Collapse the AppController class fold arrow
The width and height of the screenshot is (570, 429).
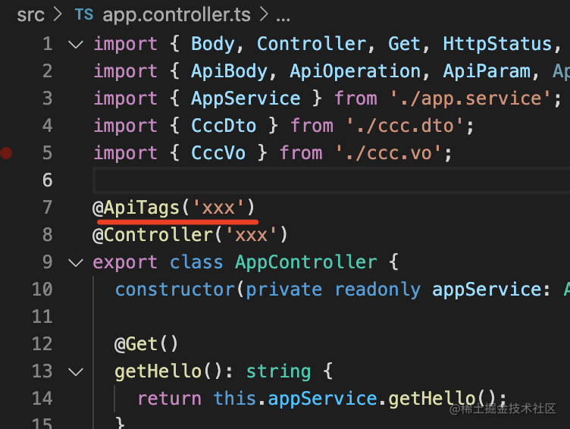point(75,262)
